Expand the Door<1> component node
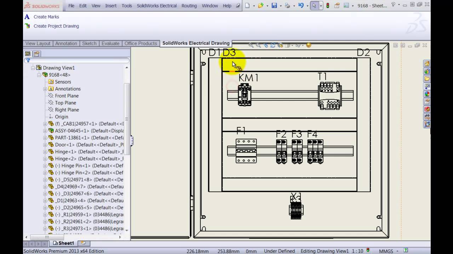The image size is (453, 254). [x=45, y=145]
